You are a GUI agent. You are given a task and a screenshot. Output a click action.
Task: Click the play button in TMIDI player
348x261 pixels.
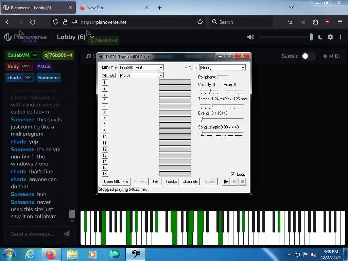click(226, 181)
